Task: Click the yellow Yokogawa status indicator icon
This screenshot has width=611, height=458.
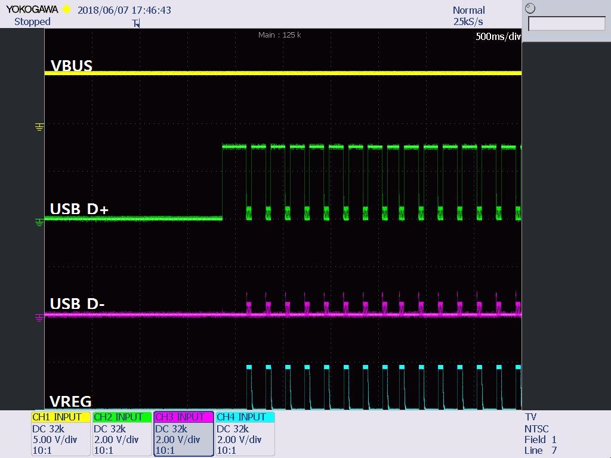Action: tap(67, 9)
